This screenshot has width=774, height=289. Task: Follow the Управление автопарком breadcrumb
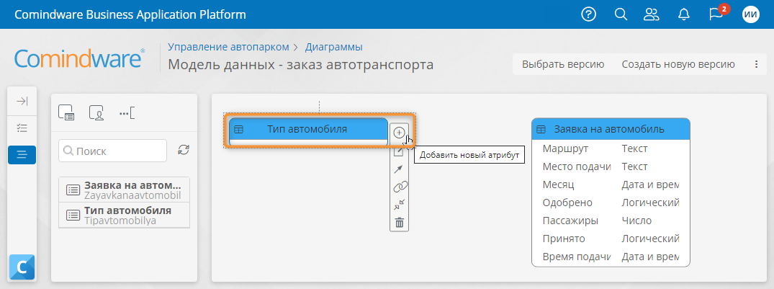pyautogui.click(x=228, y=47)
